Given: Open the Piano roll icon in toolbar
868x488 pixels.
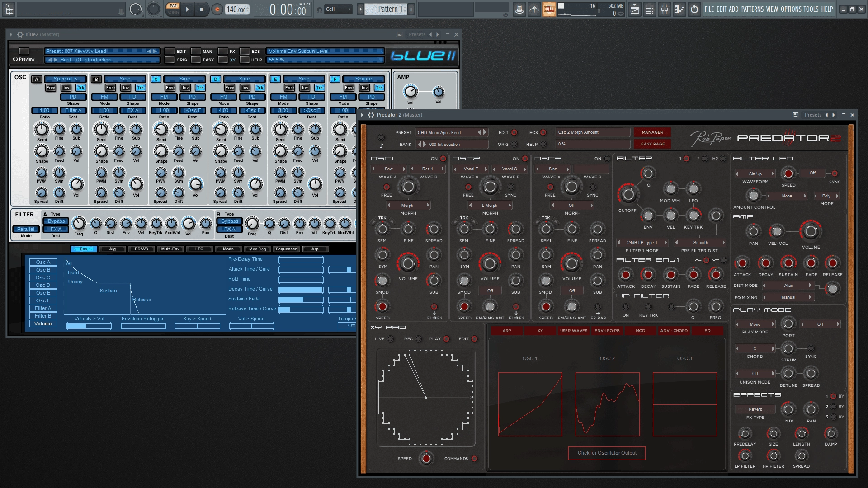Looking at the screenshot, I should tap(679, 9).
